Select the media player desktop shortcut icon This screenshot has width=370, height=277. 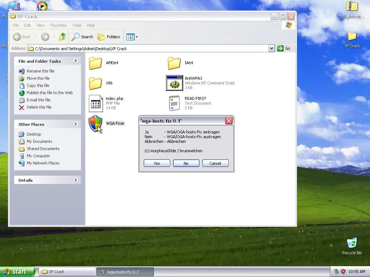point(42,6)
